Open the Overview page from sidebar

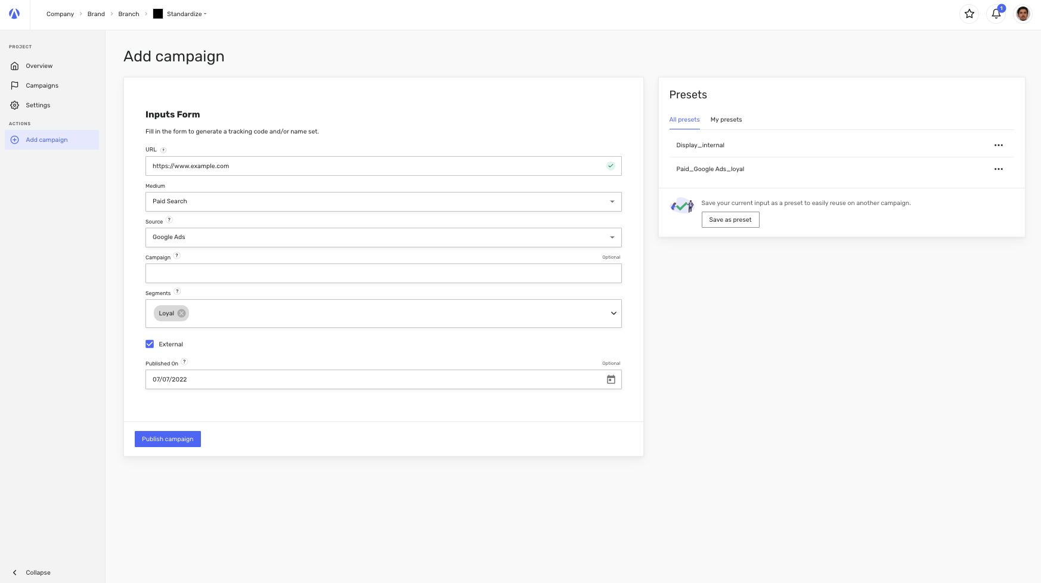point(39,66)
